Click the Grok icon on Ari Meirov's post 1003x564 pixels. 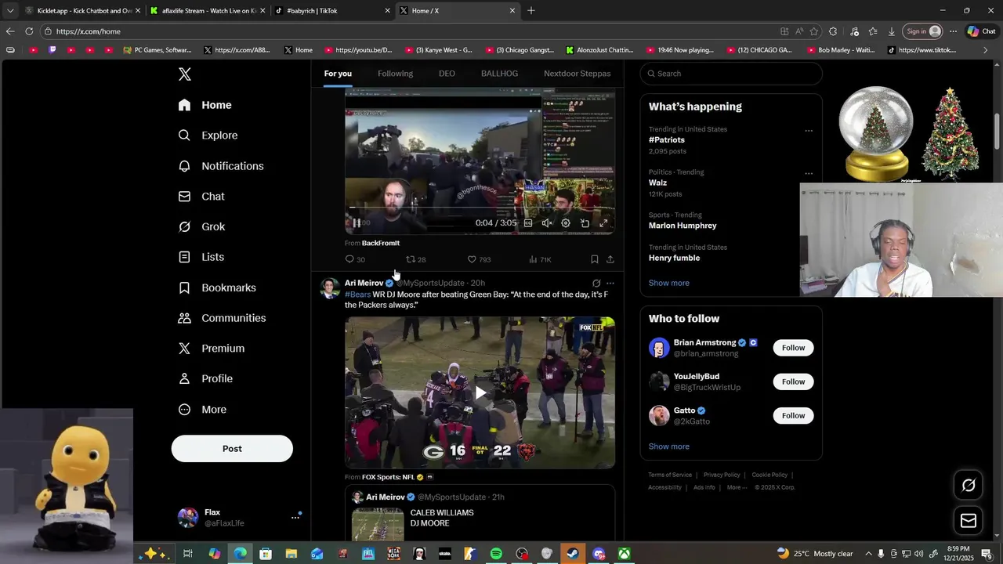click(596, 284)
